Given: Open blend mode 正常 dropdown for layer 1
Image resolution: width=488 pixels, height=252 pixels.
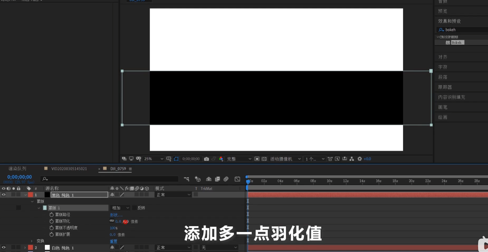Looking at the screenshot, I should click(x=173, y=195).
